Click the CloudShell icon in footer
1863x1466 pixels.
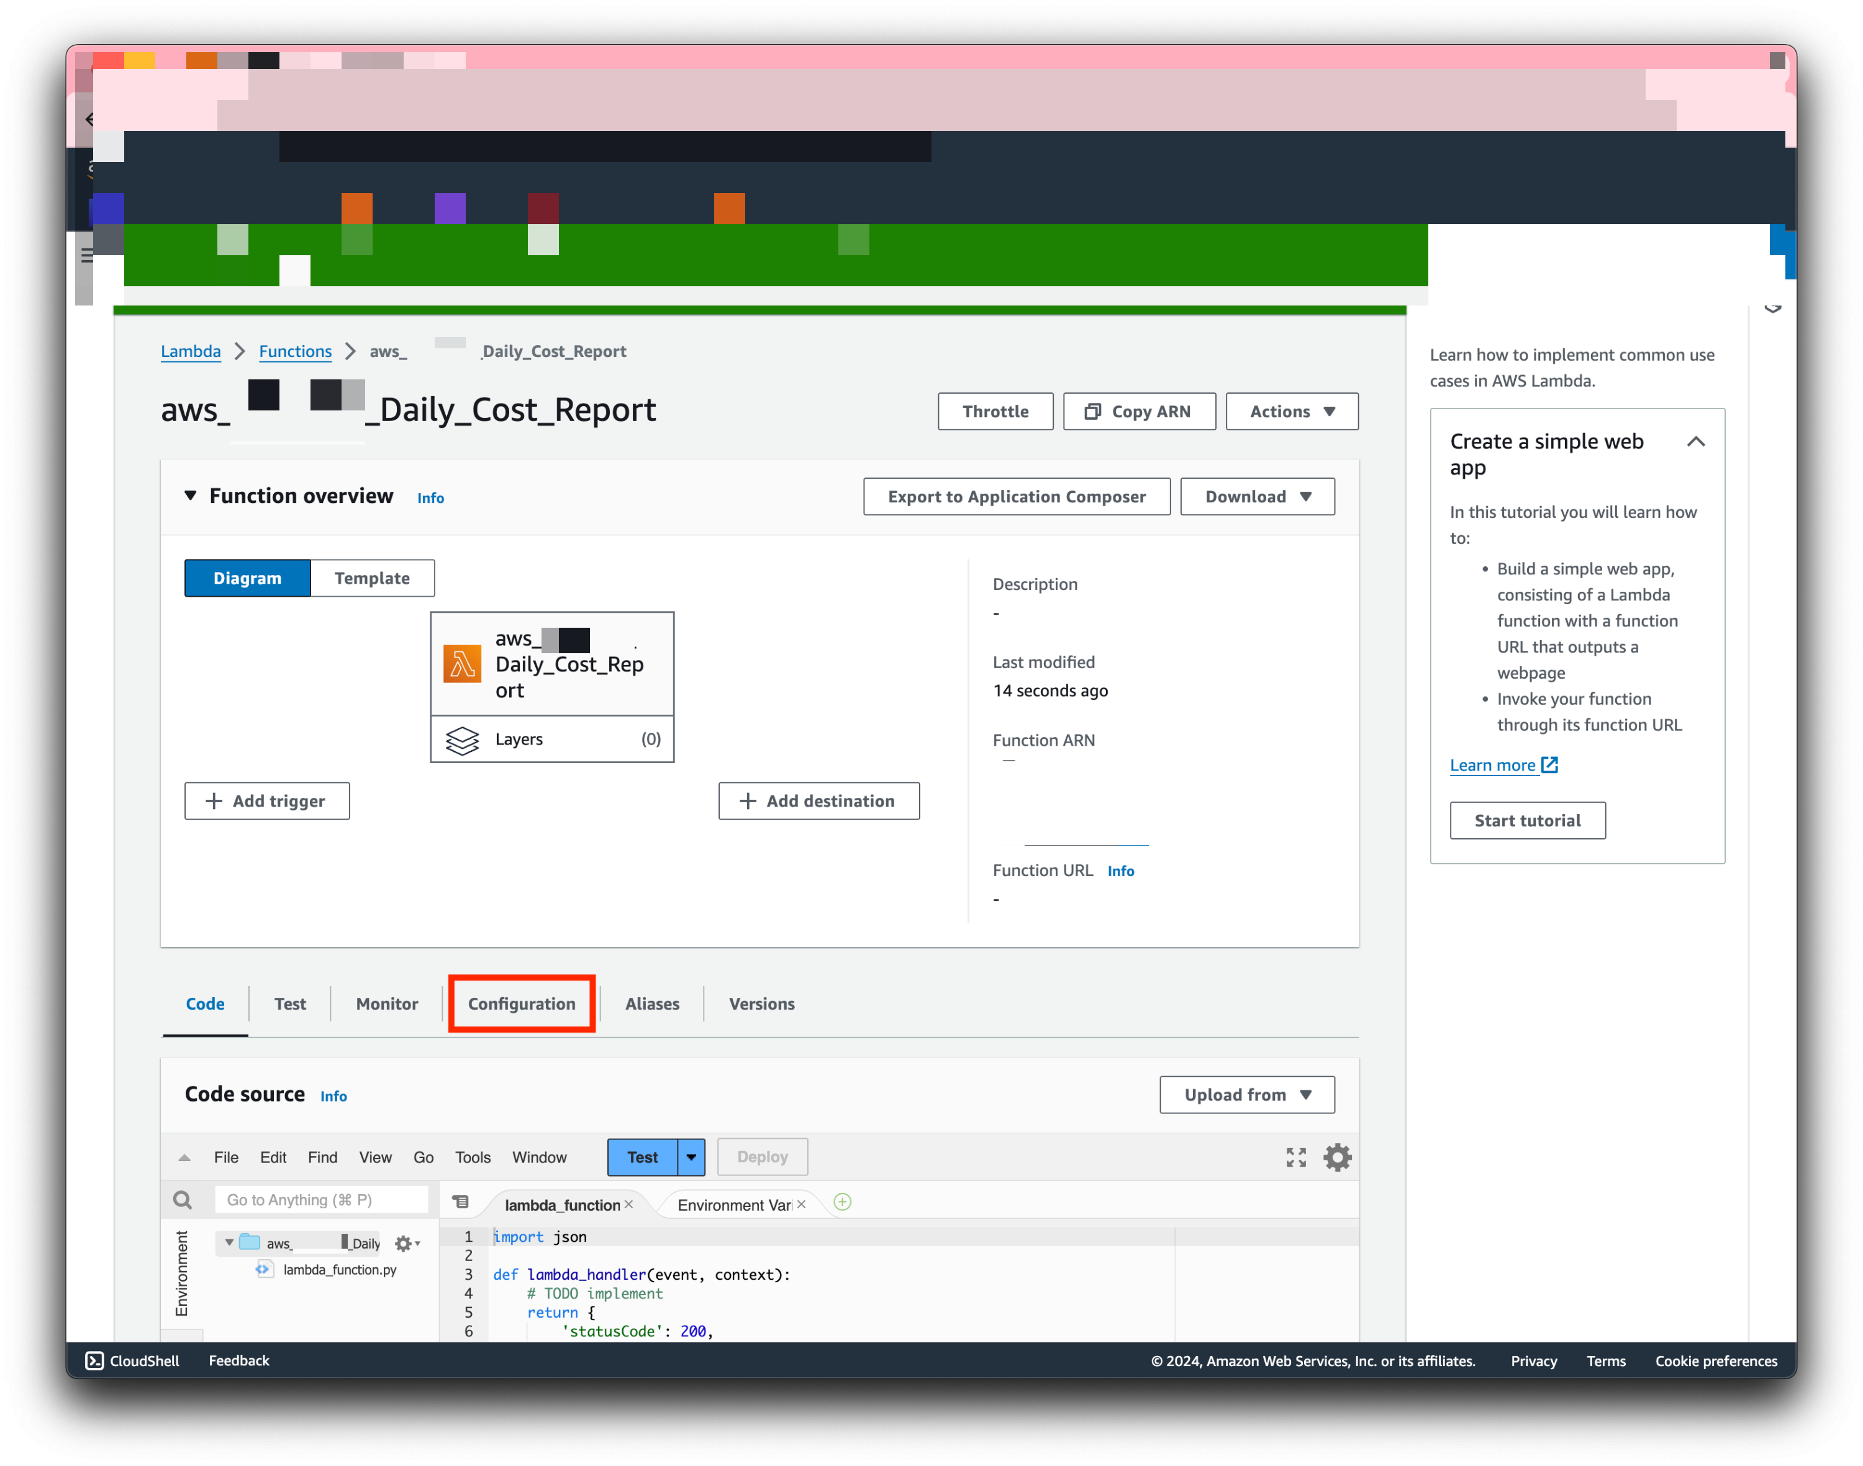(94, 1360)
